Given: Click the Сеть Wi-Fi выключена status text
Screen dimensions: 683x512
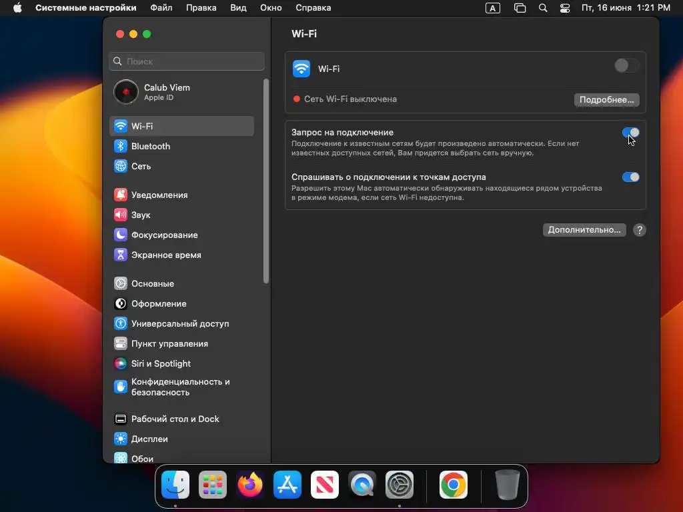Looking at the screenshot, I should coord(350,99).
